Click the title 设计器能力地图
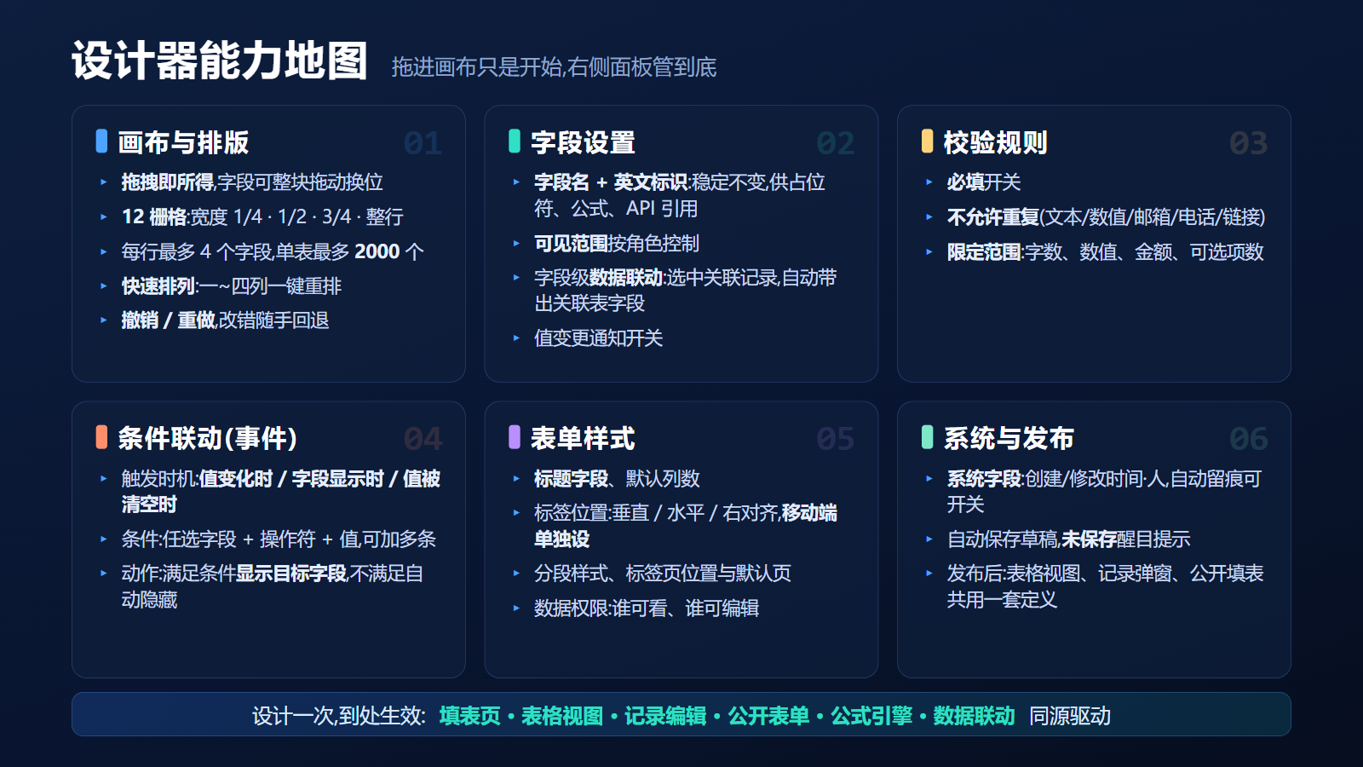This screenshot has width=1363, height=767. pos(220,61)
